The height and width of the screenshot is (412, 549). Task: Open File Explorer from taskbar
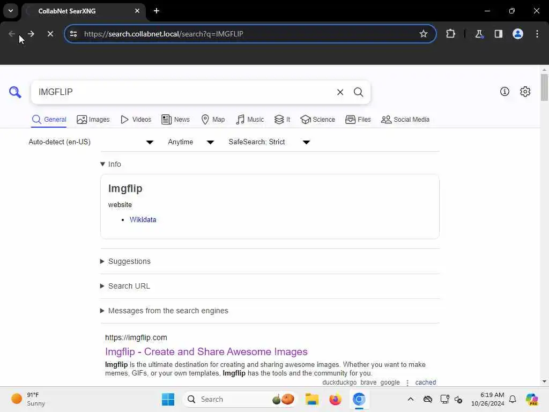coord(311,399)
